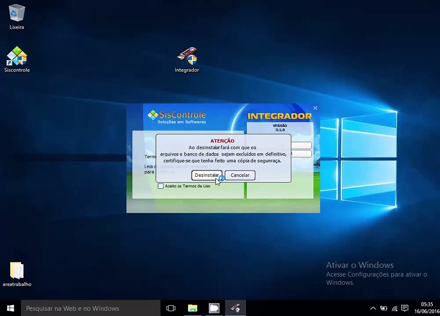Click the Cancelar button
This screenshot has height=316, width=440.
tap(240, 175)
